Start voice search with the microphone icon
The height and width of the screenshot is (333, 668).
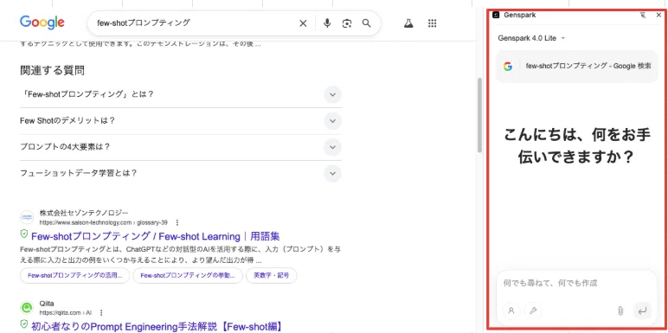point(327,23)
